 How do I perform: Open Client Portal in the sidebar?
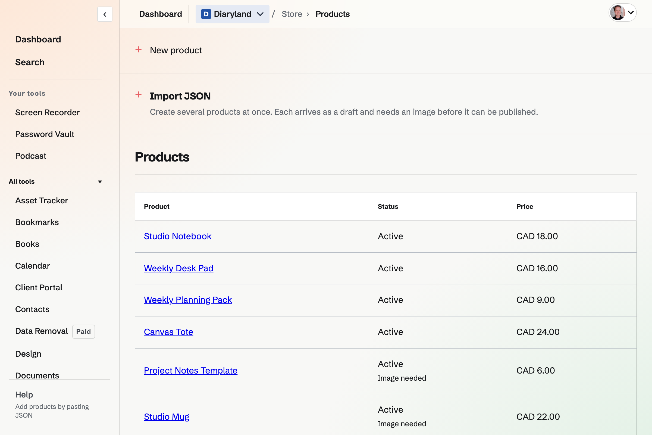coord(39,287)
